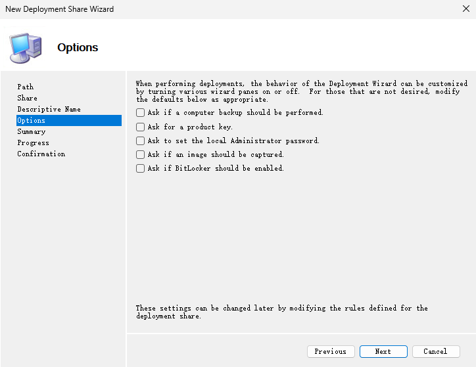Go to the Path wizard step

pos(26,87)
